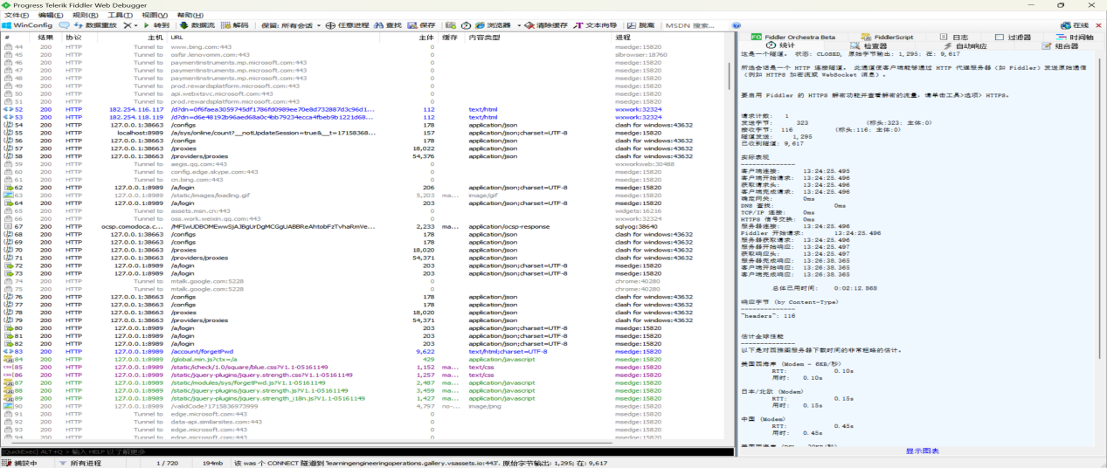This screenshot has width=1107, height=468.
Task: Open the 过滤器 (Filters) tab
Action: coord(1012,37)
